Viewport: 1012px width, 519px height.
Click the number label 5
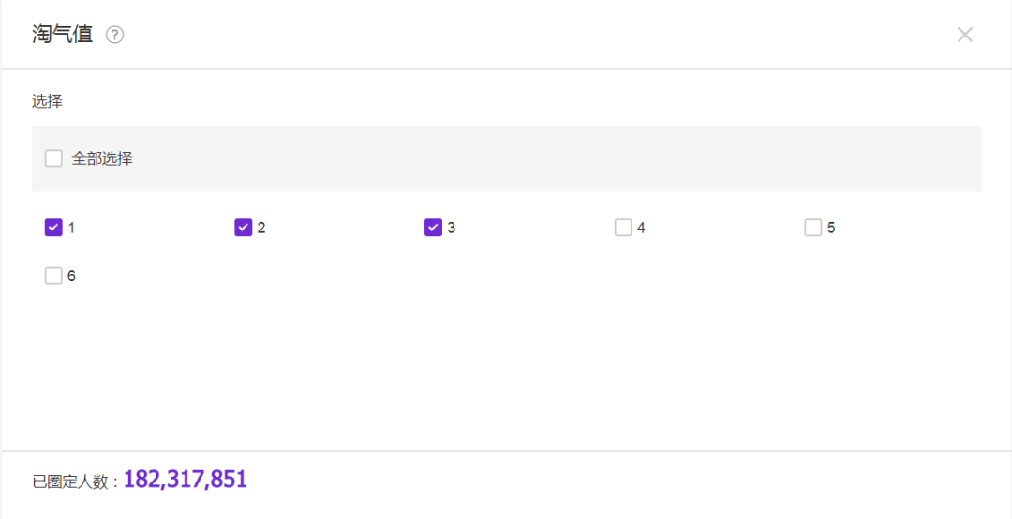(x=831, y=228)
